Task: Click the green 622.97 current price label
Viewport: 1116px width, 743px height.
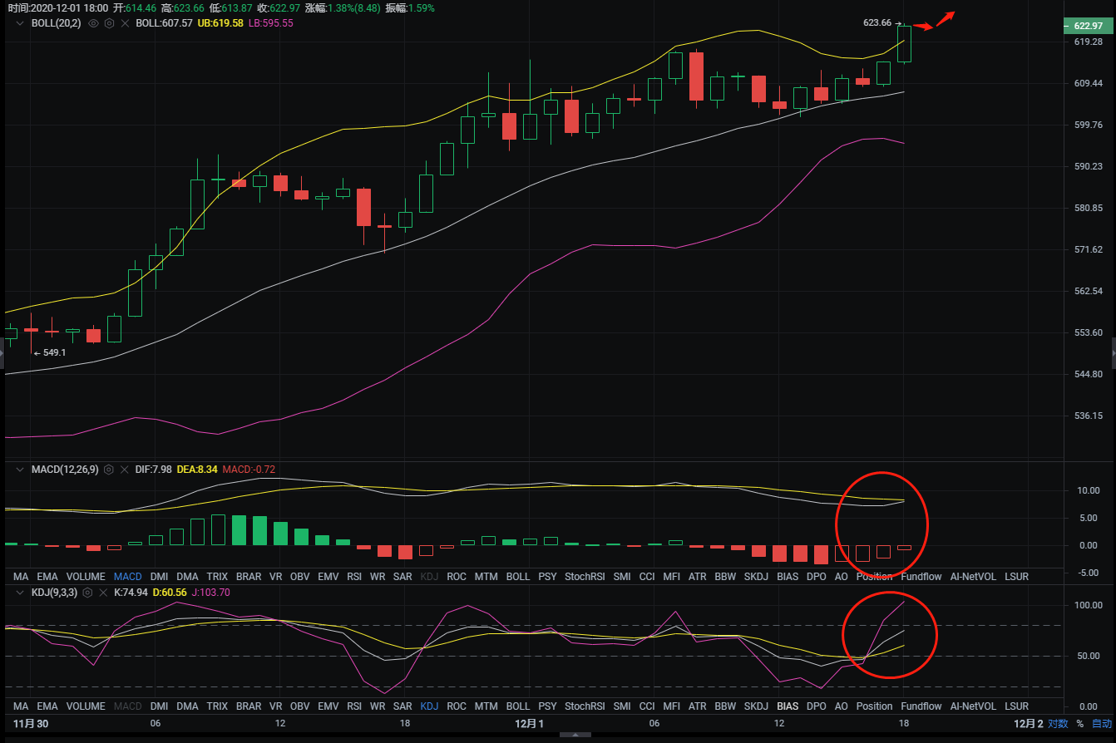Action: [x=1089, y=27]
